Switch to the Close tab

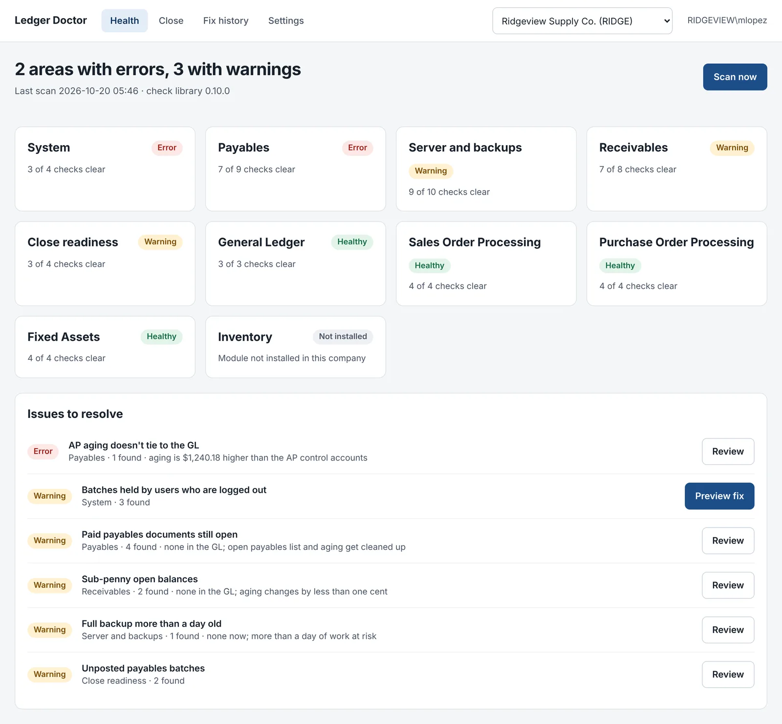tap(171, 21)
